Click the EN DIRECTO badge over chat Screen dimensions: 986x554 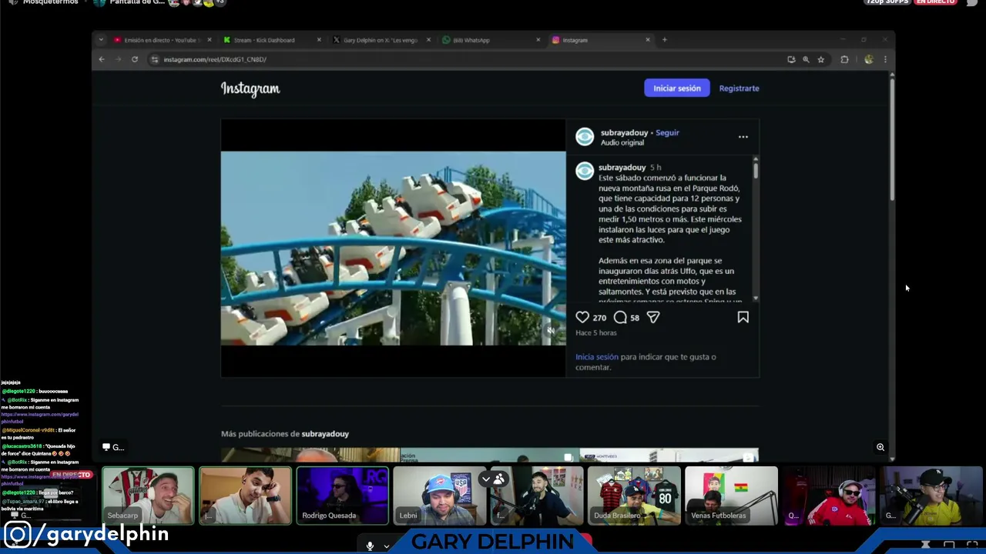72,475
